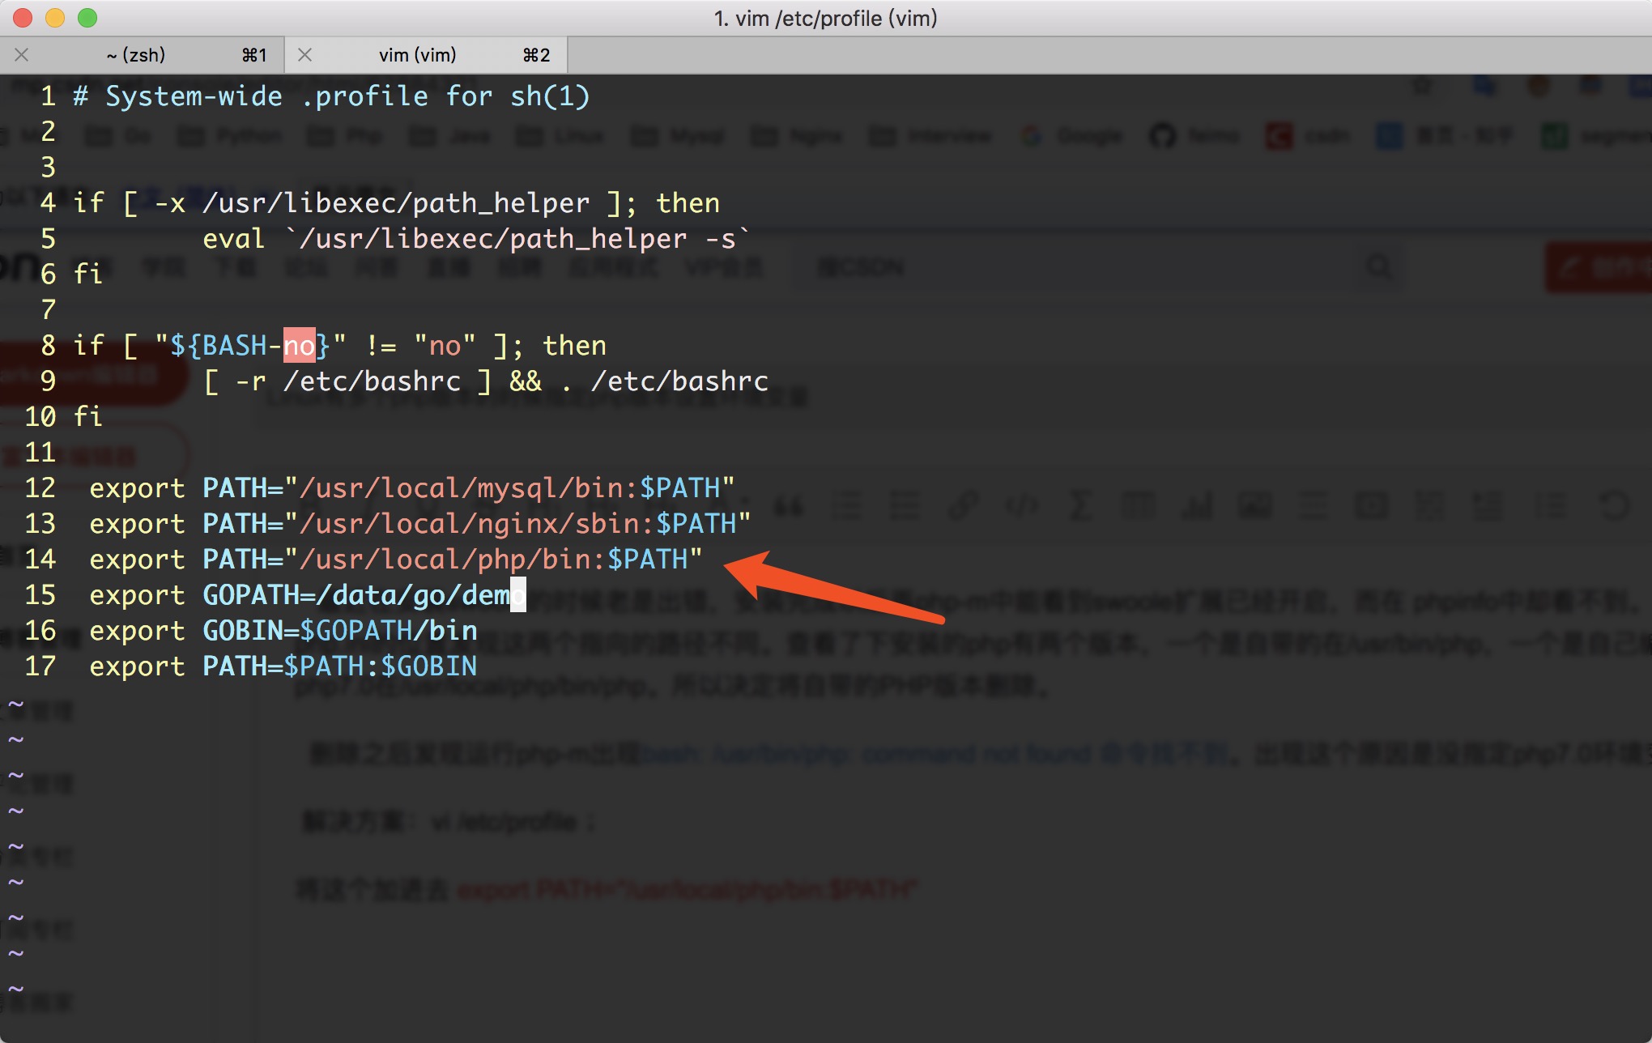This screenshot has width=1652, height=1043.
Task: Select the vim (vim) tab
Action: [x=417, y=55]
